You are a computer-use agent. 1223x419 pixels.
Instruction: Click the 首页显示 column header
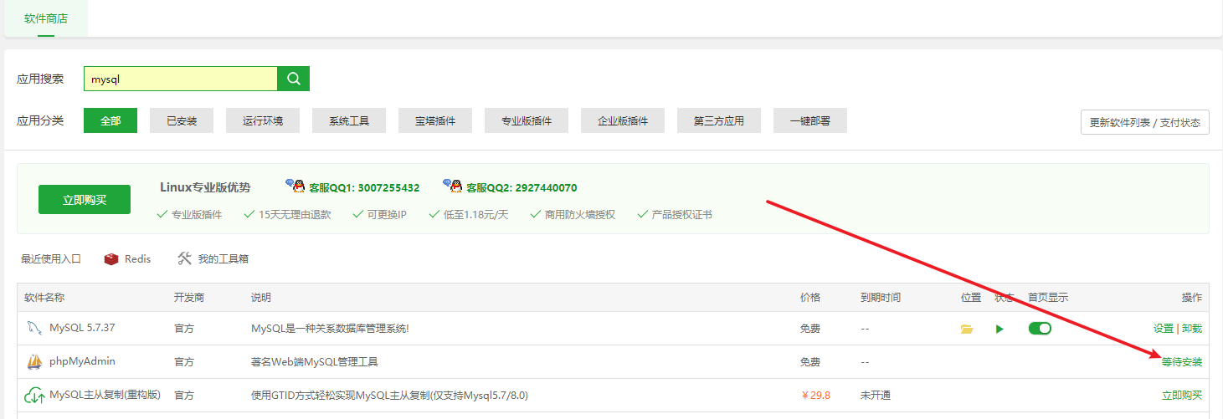pos(1048,298)
